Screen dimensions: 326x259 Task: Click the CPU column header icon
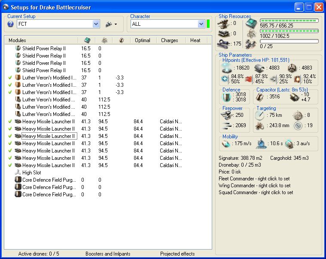(86, 40)
